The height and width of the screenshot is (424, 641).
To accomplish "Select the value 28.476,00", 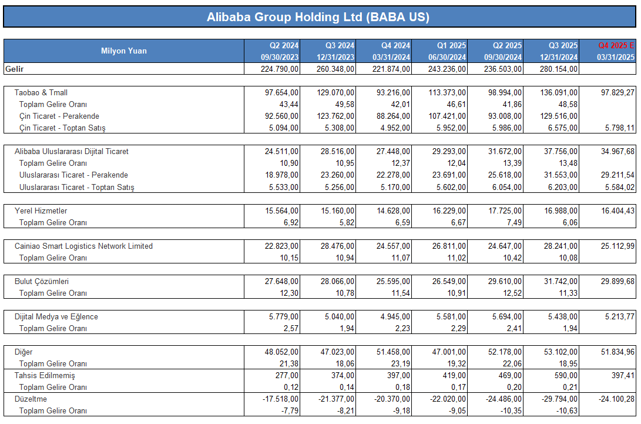I will (x=337, y=246).
